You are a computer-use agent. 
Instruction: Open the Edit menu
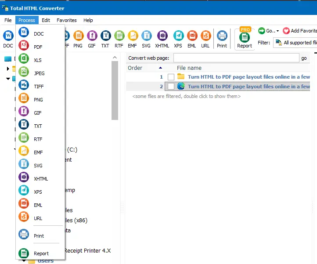point(46,20)
